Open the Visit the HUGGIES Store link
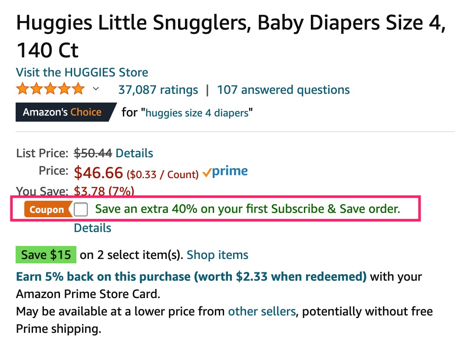This screenshot has width=468, height=345. click(x=82, y=72)
